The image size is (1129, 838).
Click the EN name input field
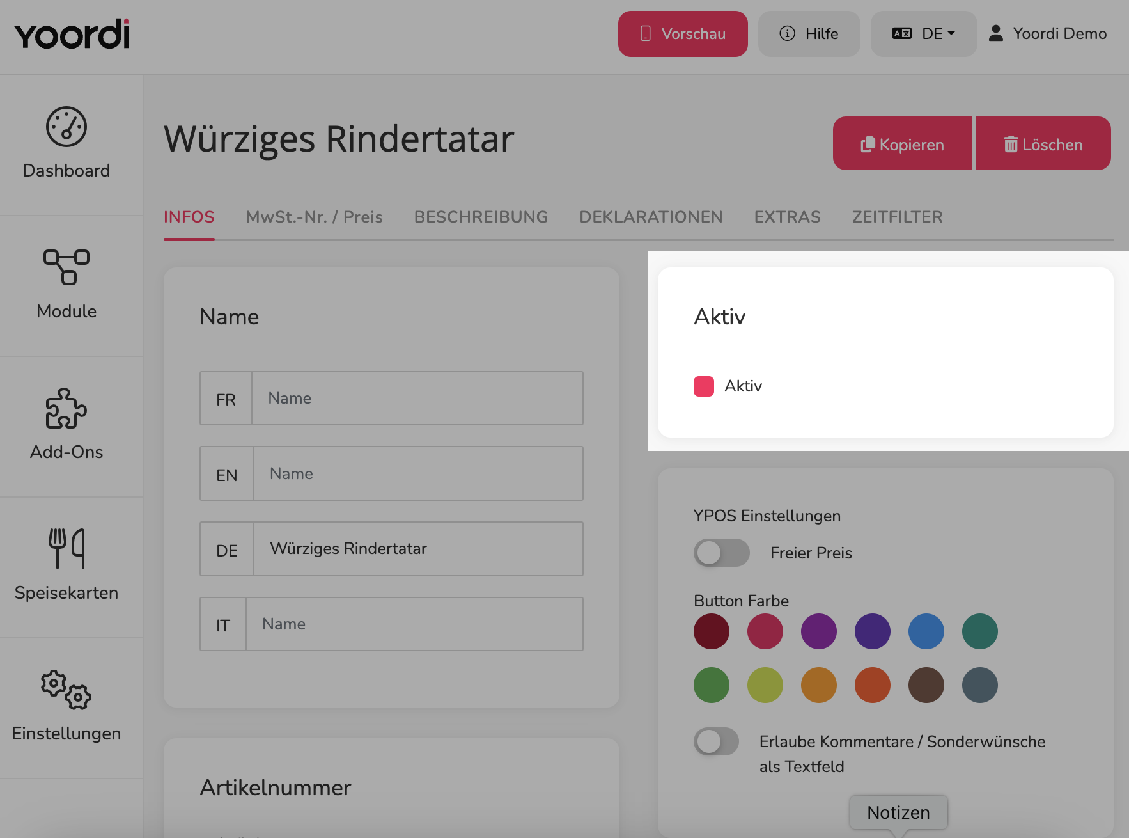click(418, 473)
